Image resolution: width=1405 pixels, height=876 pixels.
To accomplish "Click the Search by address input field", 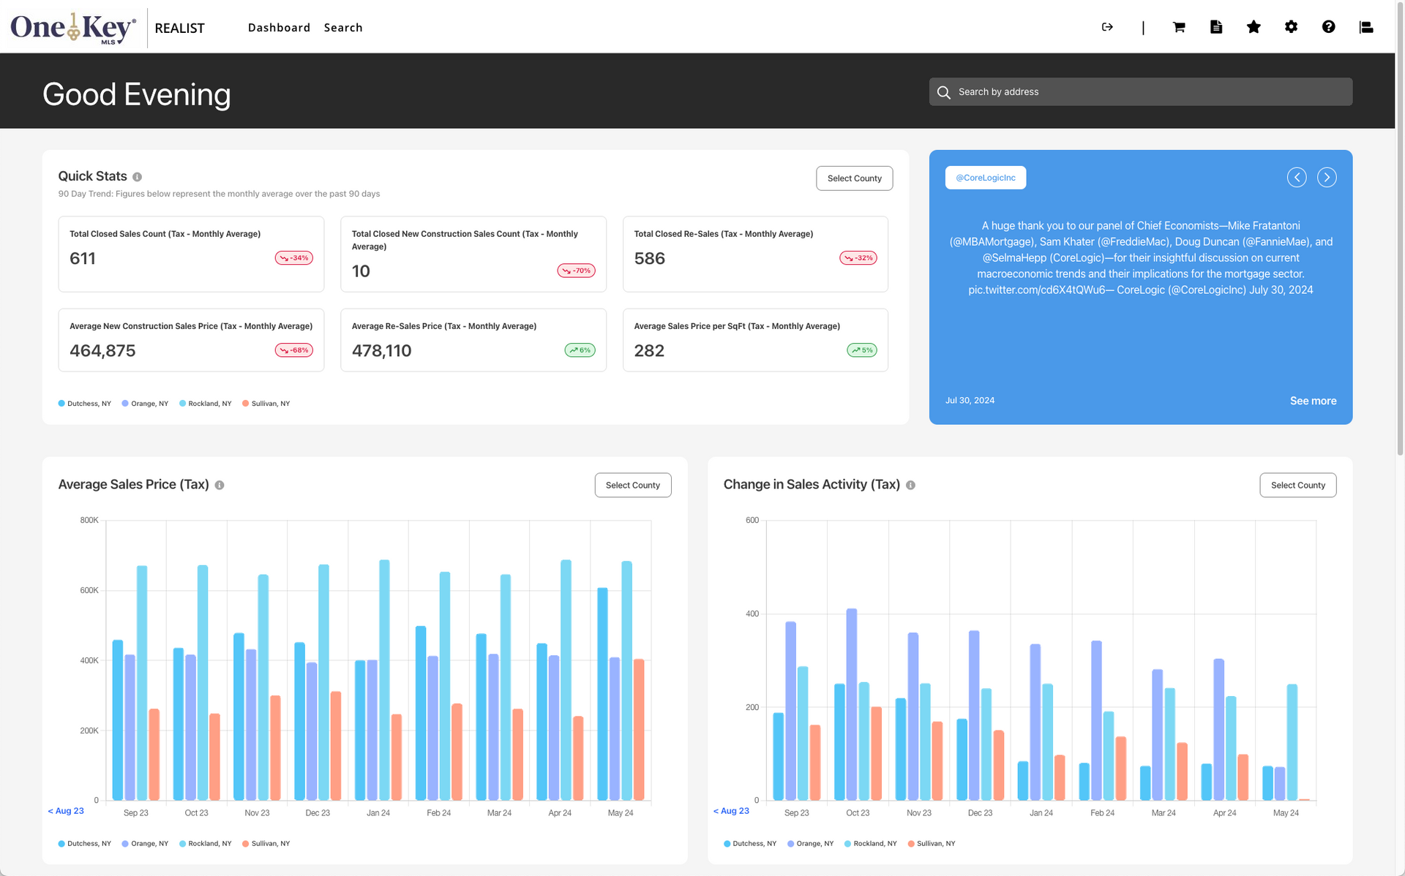I will (1139, 91).
